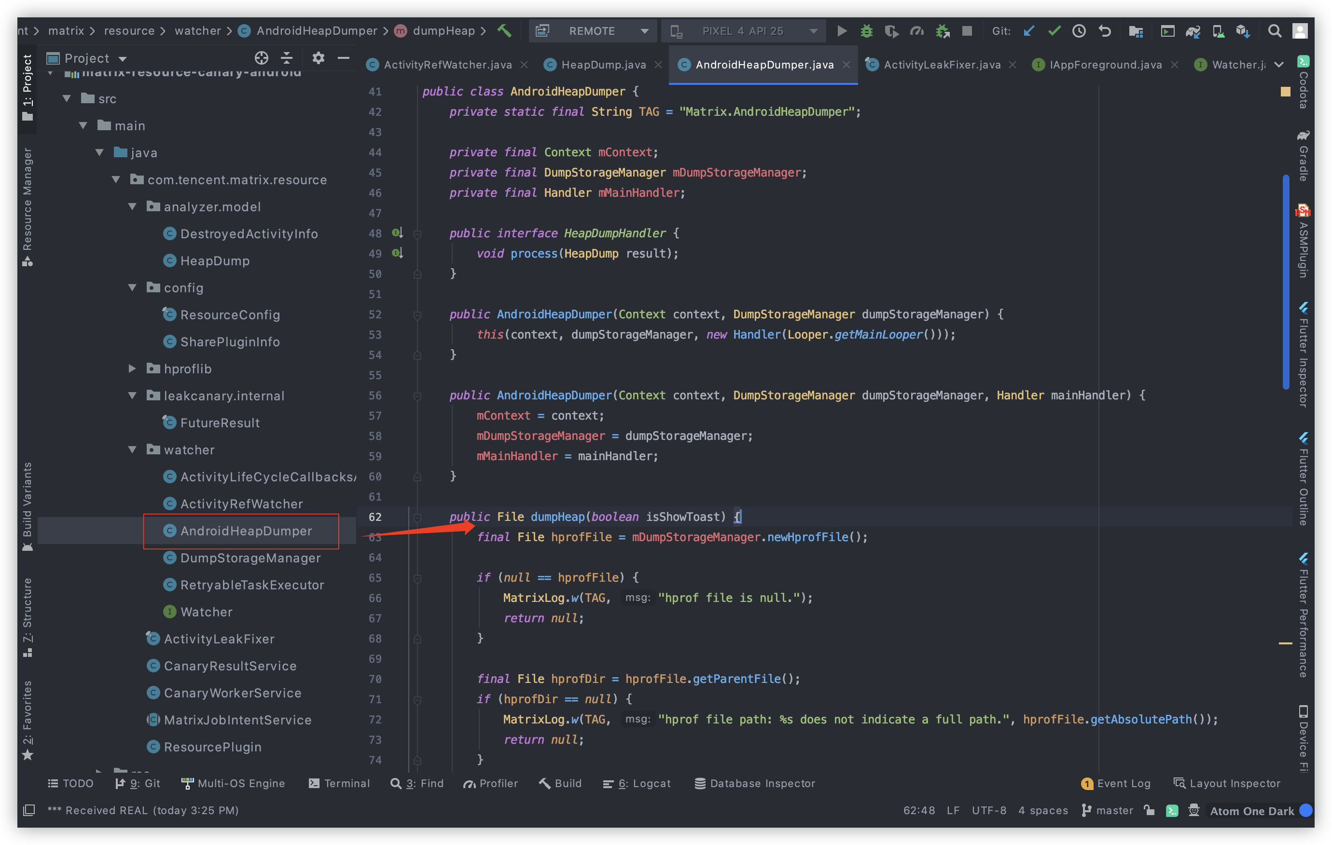
Task: Toggle Resource Manager tool window
Action: [28, 207]
